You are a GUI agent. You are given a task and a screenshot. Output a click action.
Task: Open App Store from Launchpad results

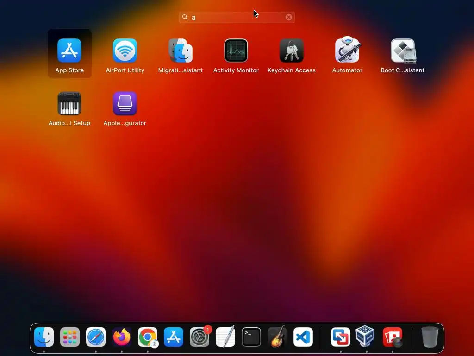(x=69, y=51)
